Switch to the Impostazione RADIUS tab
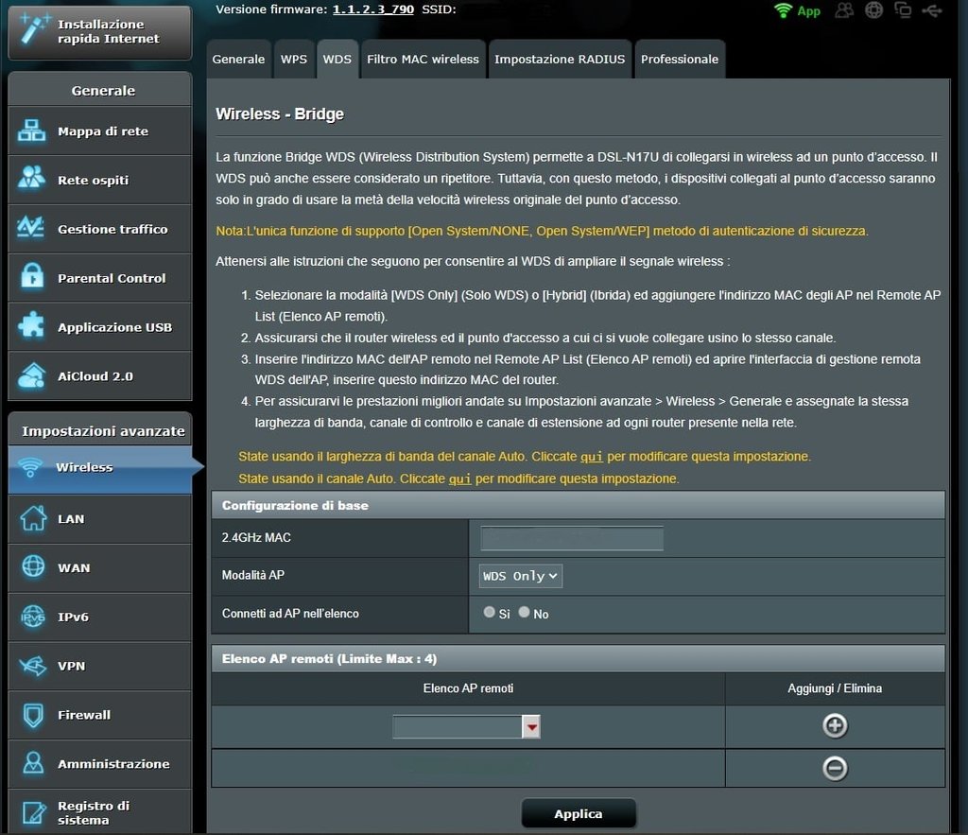 click(x=560, y=60)
